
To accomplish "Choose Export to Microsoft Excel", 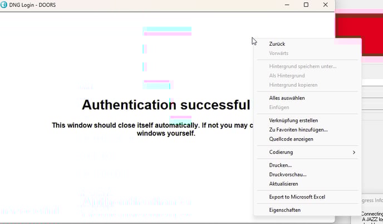I will (x=297, y=197).
